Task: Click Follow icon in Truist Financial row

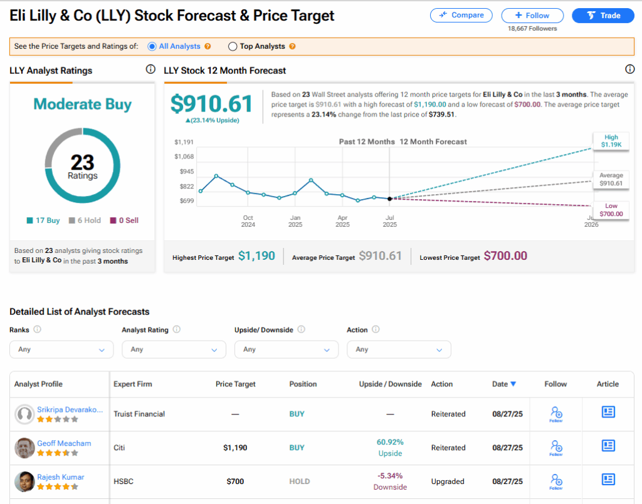Action: pyautogui.click(x=555, y=413)
